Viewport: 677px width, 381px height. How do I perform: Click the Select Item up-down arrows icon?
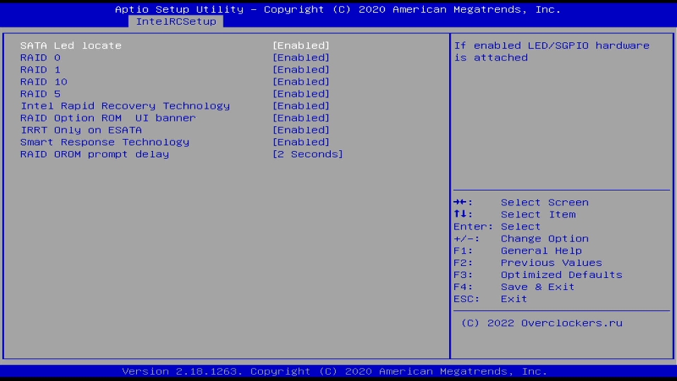(x=461, y=214)
